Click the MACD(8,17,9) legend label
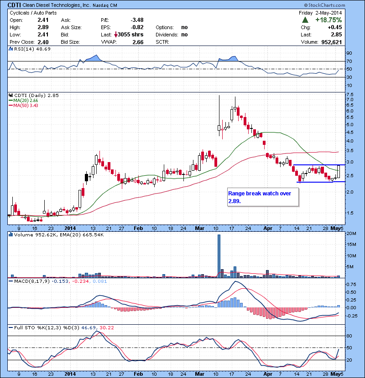365x378 pixels. click(x=32, y=281)
